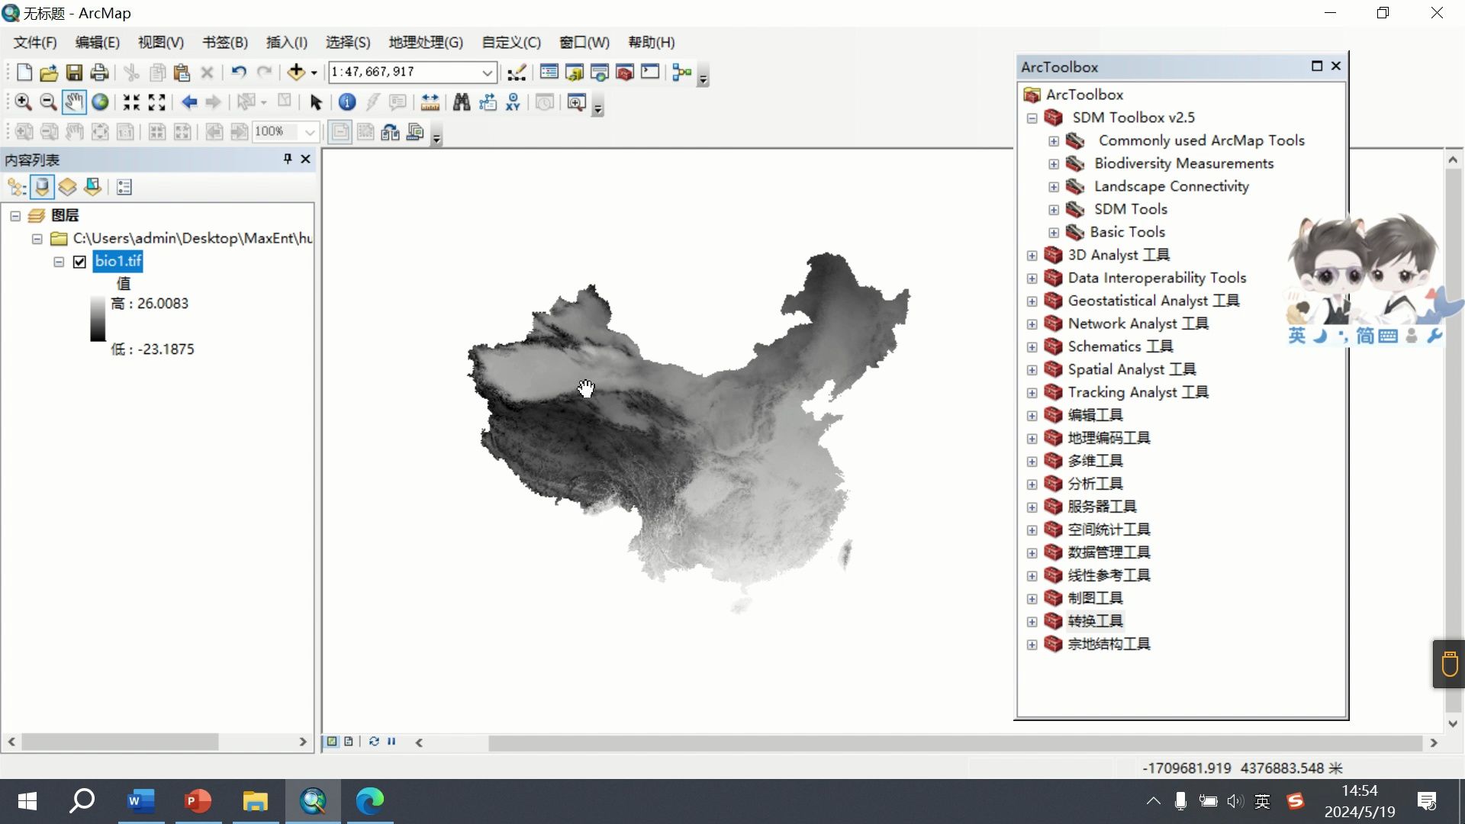The height and width of the screenshot is (824, 1465).
Task: Expand the SDM Tools toolset
Action: 1053,210
